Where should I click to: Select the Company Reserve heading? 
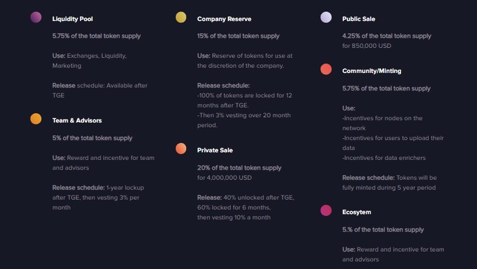coord(224,19)
